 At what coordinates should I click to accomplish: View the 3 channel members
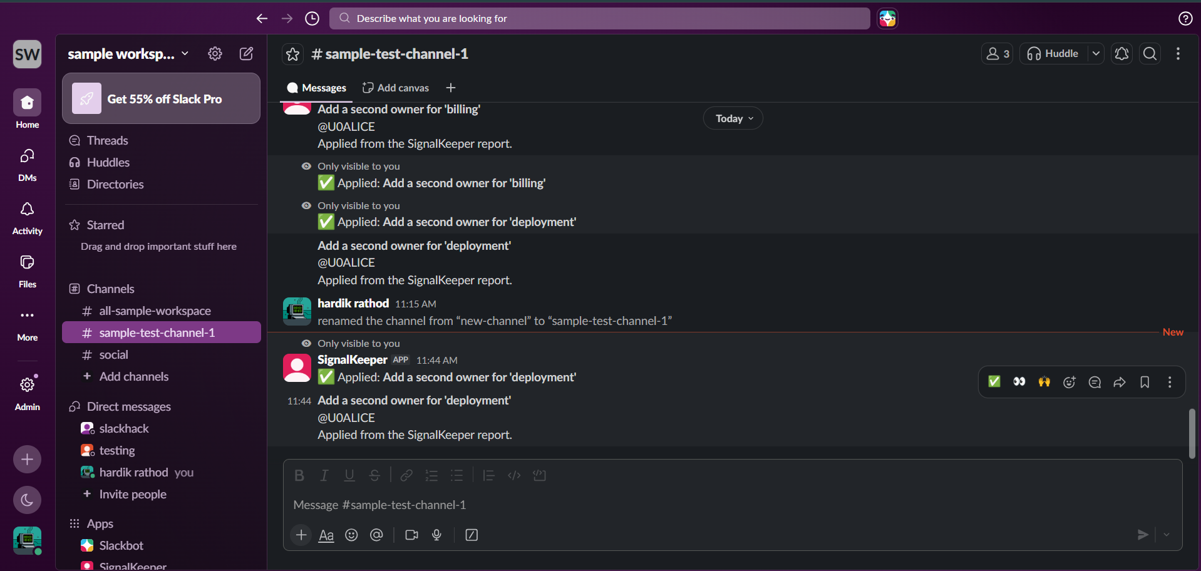997,54
